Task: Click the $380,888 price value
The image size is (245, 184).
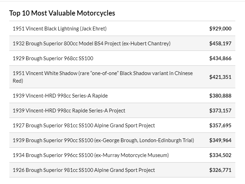Action: point(220,95)
